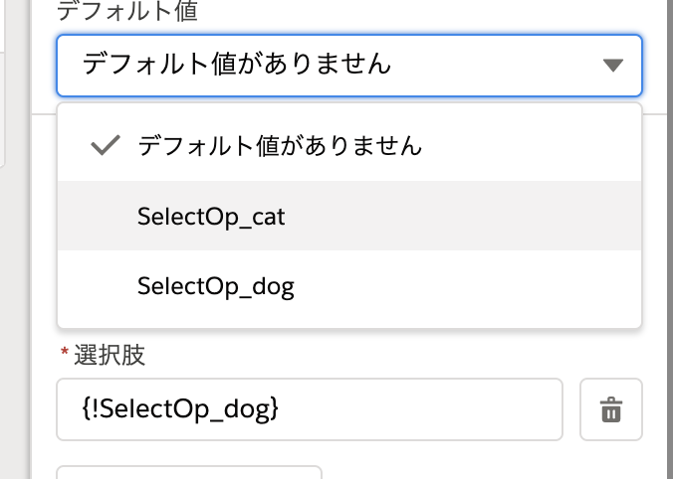Click empty area right of SelectOp_cat text

click(464, 216)
